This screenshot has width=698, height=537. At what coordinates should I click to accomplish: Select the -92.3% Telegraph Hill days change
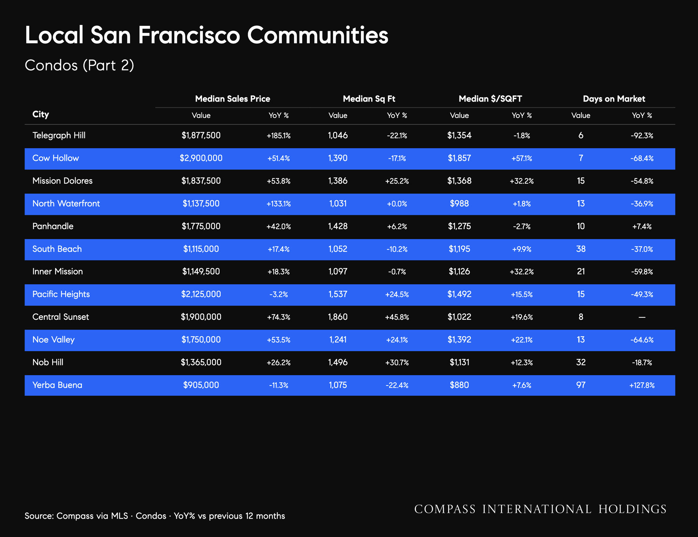[x=642, y=136]
